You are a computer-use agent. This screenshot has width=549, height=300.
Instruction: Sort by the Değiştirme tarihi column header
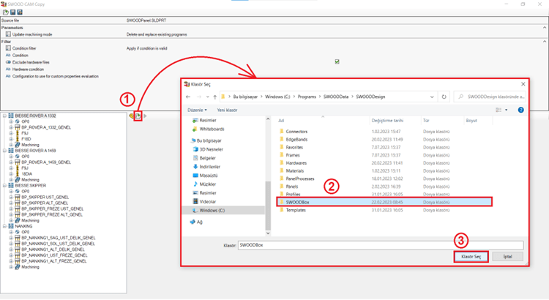tap(395, 121)
